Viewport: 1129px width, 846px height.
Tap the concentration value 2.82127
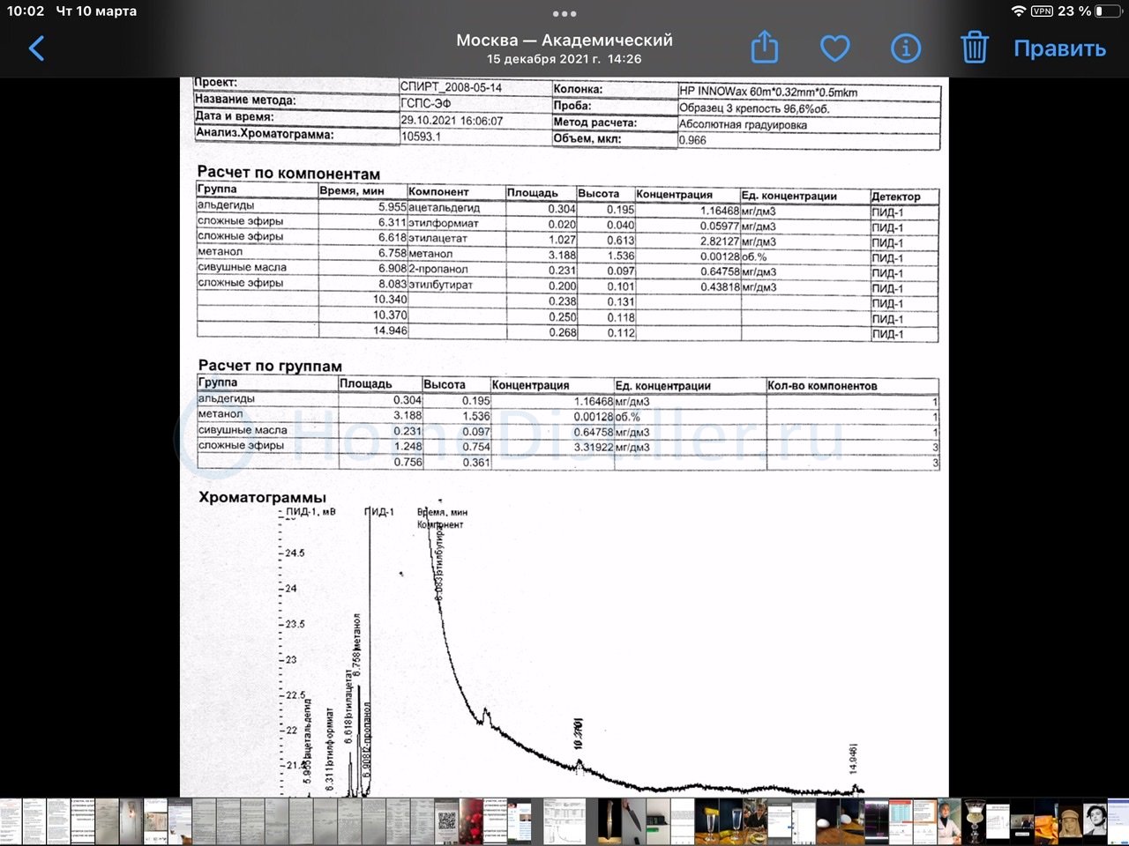(720, 241)
